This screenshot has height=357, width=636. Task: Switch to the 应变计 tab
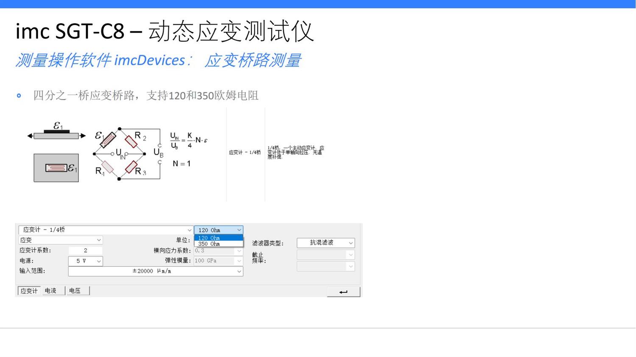tap(29, 291)
